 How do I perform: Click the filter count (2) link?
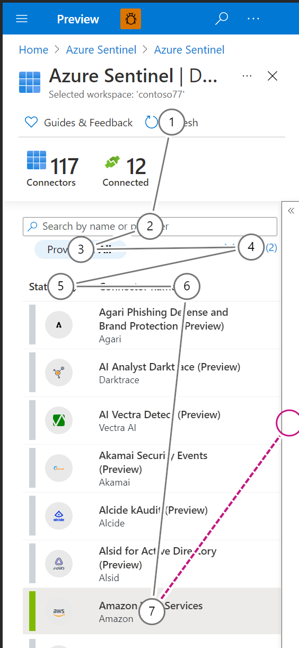pyautogui.click(x=271, y=247)
